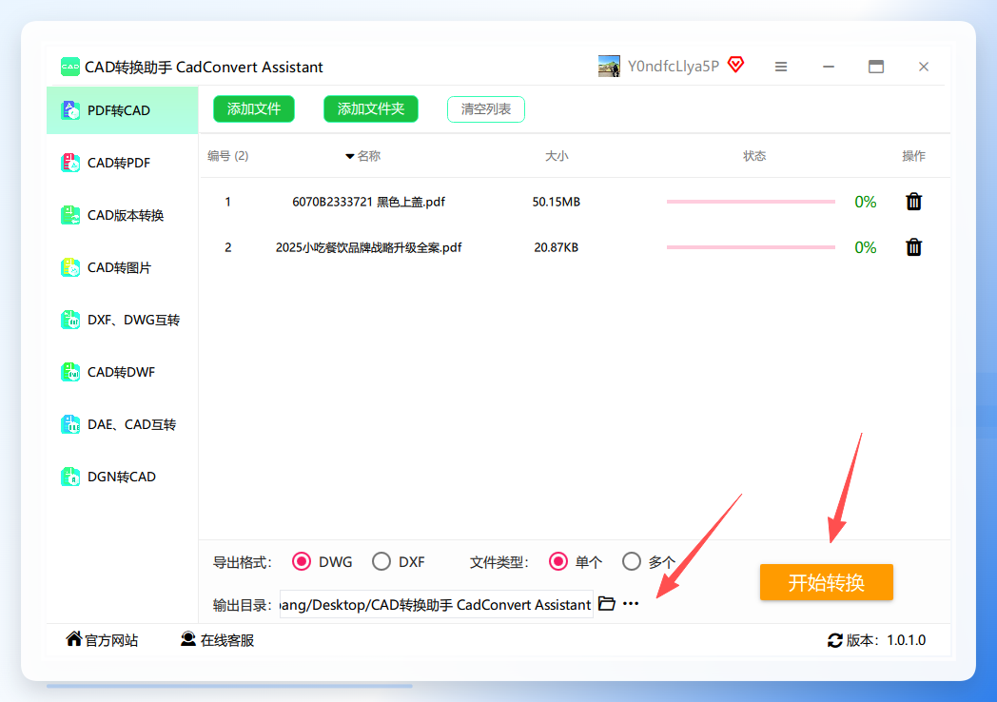Click the customer service headset icon

pyautogui.click(x=188, y=639)
